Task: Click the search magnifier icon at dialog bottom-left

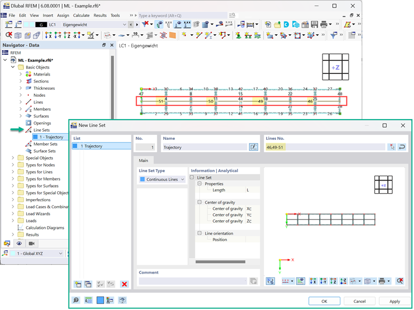Action: 76,300
